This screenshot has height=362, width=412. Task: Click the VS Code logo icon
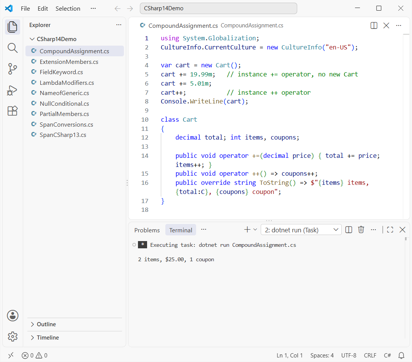pos(9,8)
